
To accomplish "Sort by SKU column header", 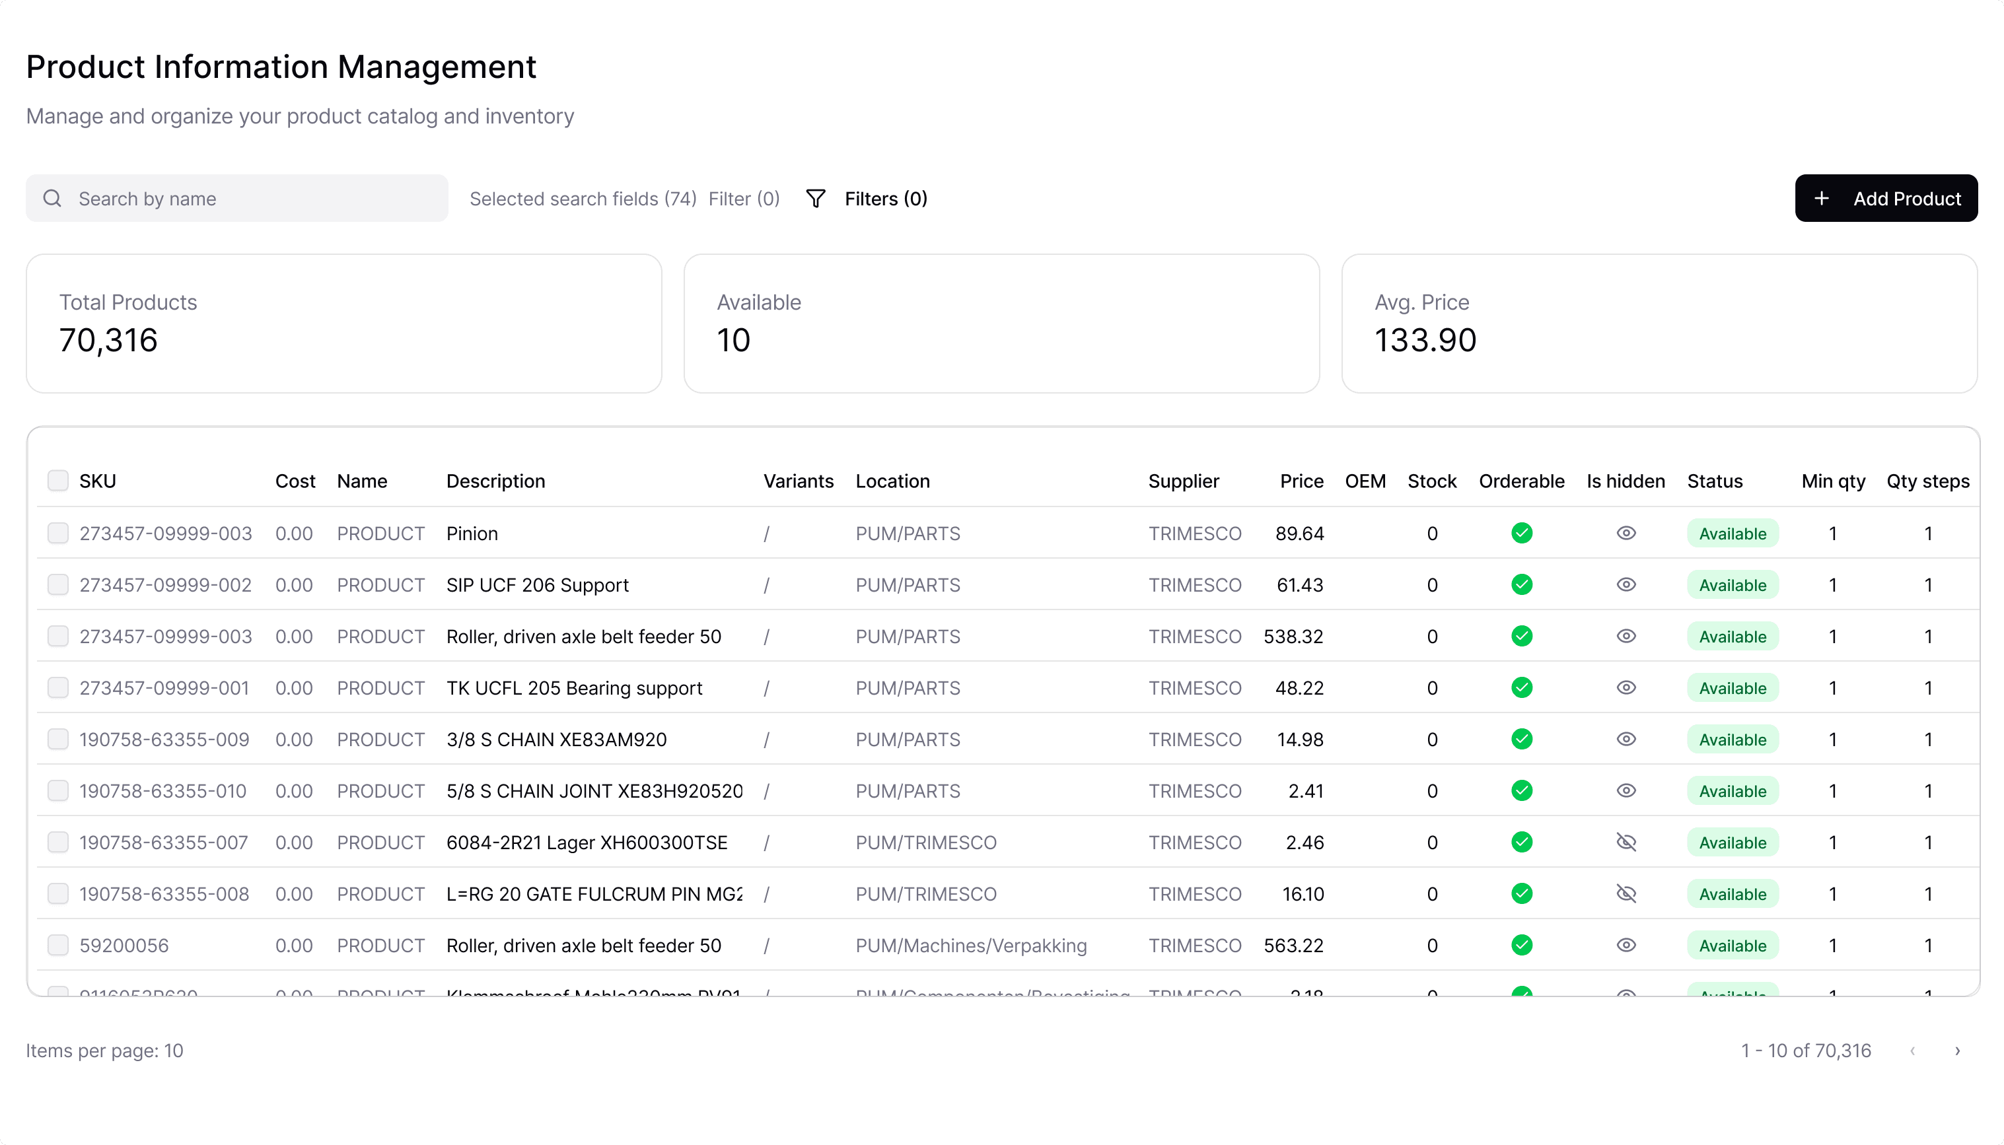I will (x=98, y=481).
